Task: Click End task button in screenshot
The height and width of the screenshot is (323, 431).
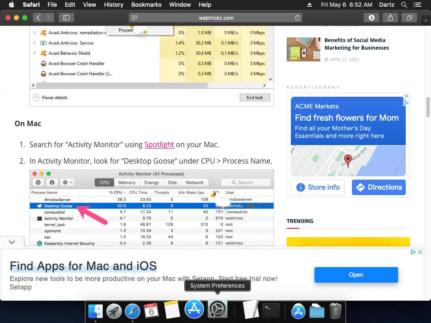Action: click(255, 98)
